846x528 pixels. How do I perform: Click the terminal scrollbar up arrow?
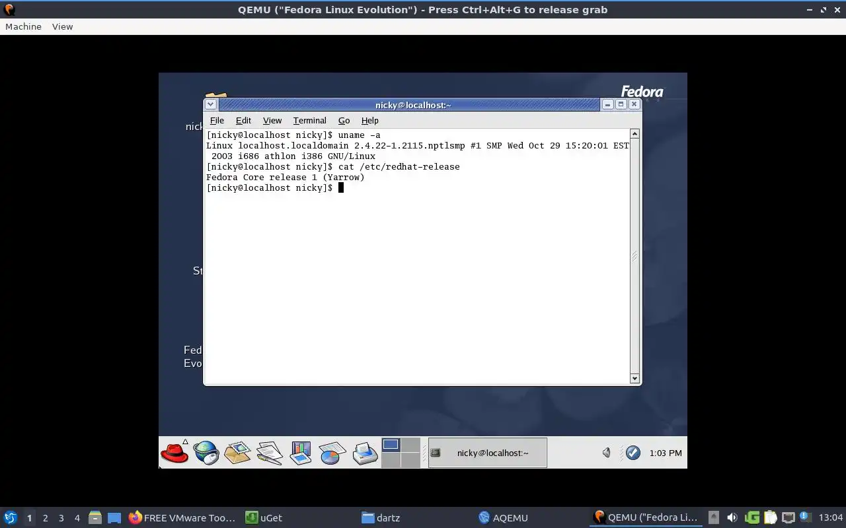tap(634, 134)
